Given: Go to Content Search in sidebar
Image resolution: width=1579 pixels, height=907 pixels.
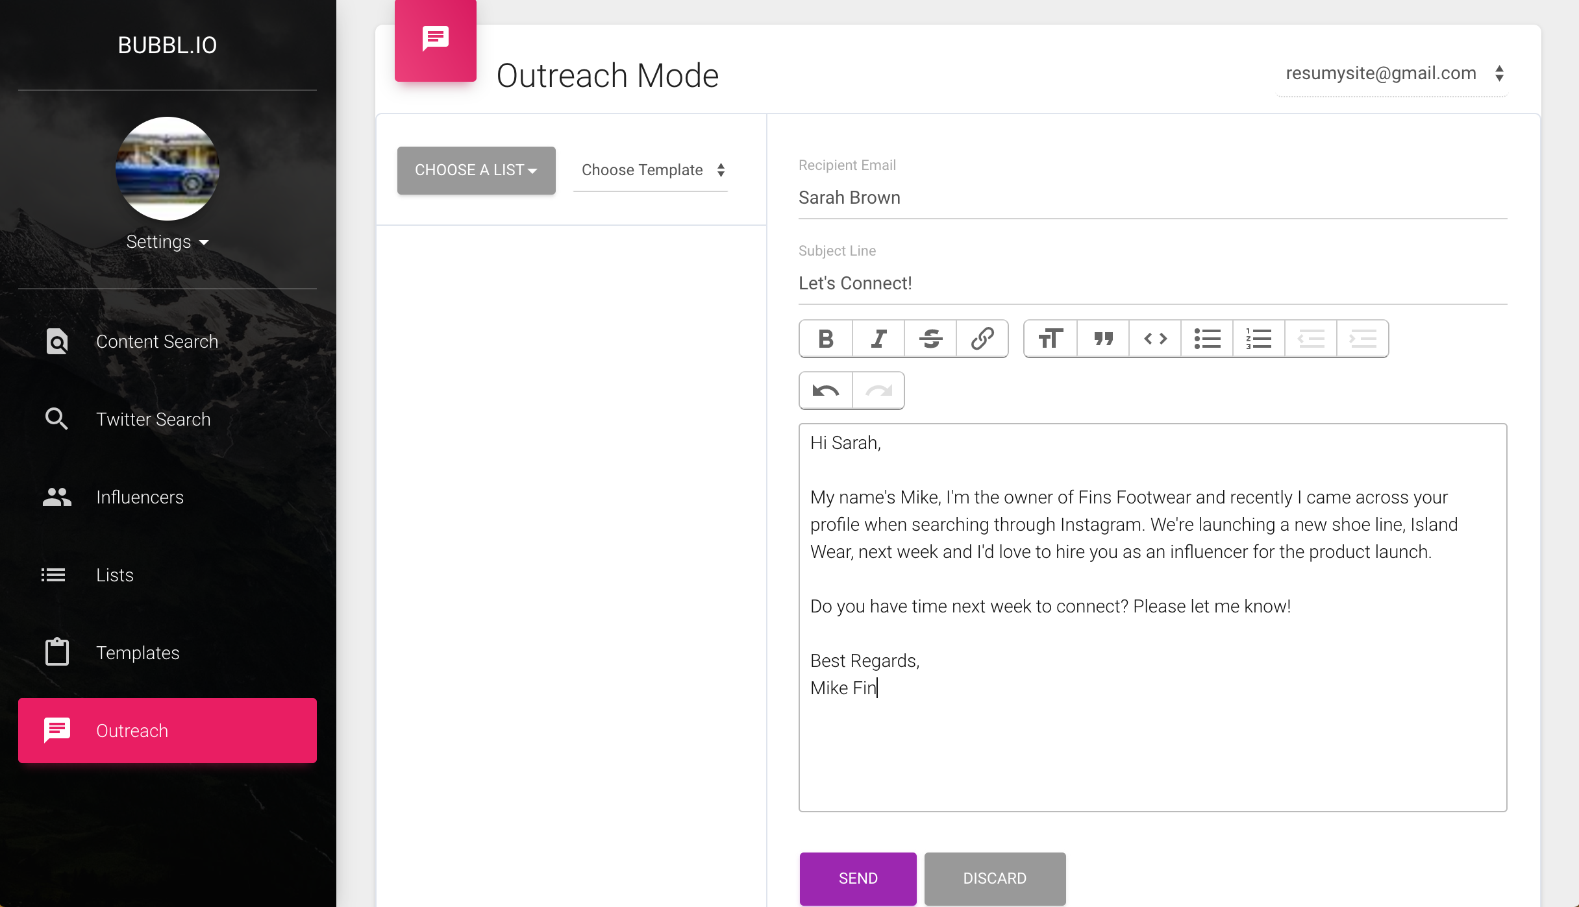Looking at the screenshot, I should pos(156,341).
